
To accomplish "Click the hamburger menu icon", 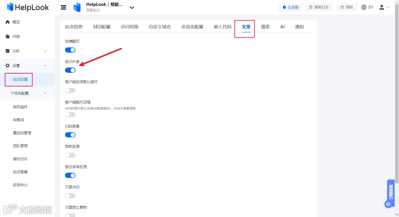I will 63,7.
